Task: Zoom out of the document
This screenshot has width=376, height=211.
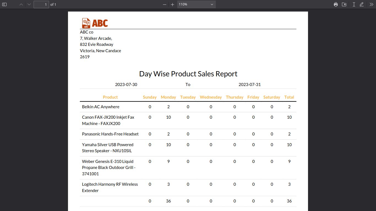Action: pyautogui.click(x=164, y=4)
